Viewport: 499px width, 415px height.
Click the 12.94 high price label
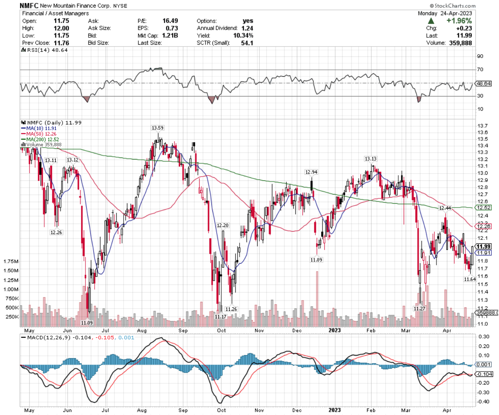311,172
